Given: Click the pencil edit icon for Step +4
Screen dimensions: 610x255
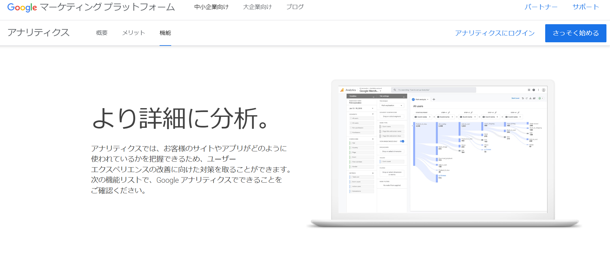Looking at the screenshot, I should tap(518, 112).
